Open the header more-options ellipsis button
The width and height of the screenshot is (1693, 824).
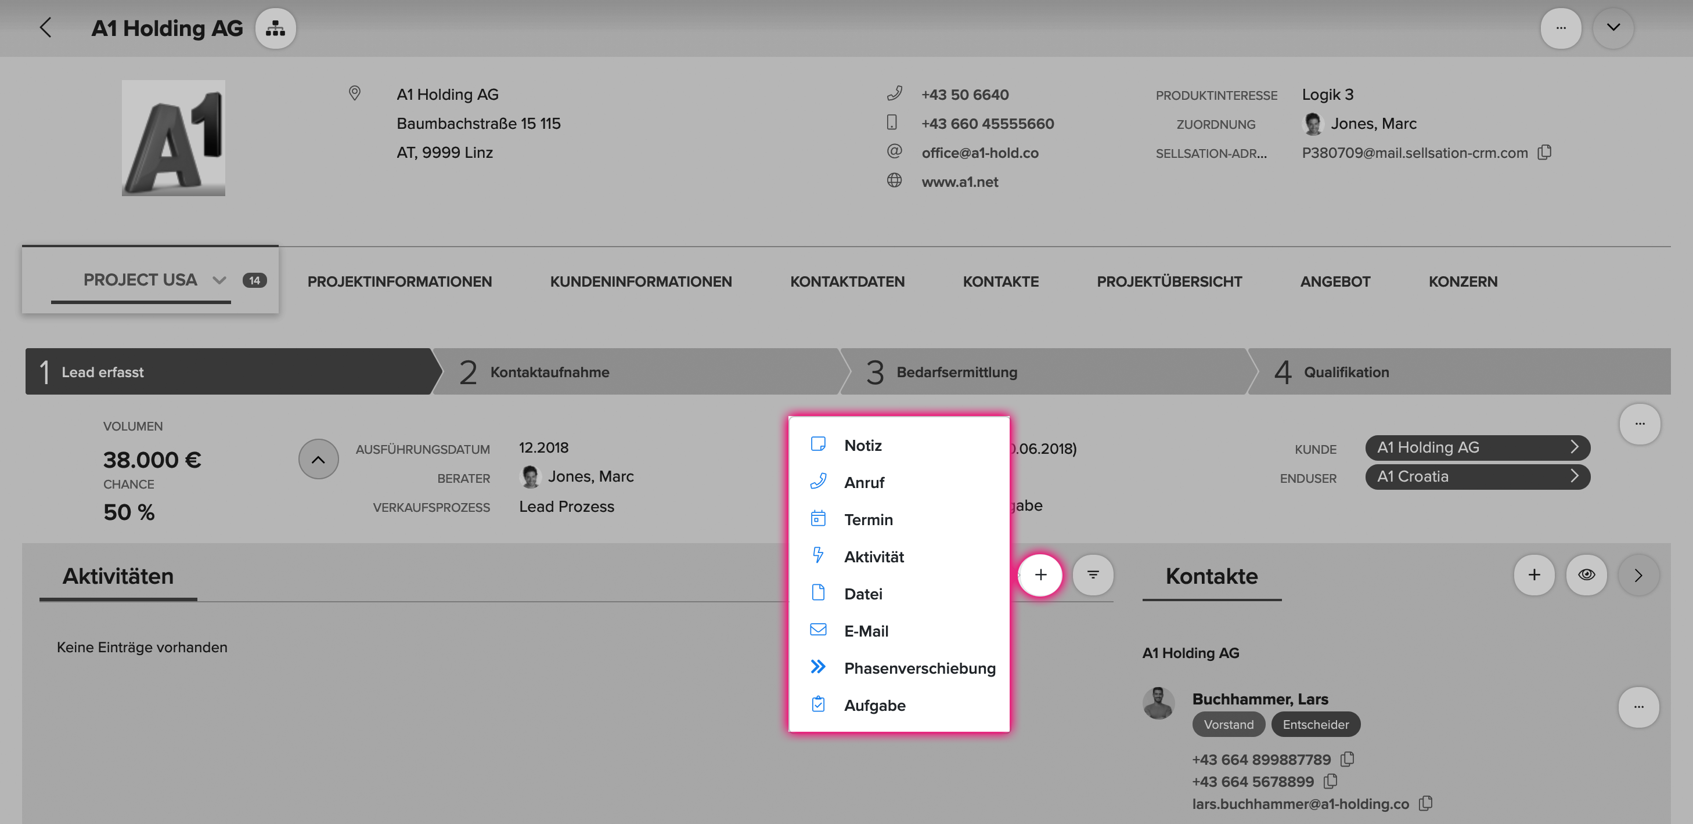pos(1561,28)
